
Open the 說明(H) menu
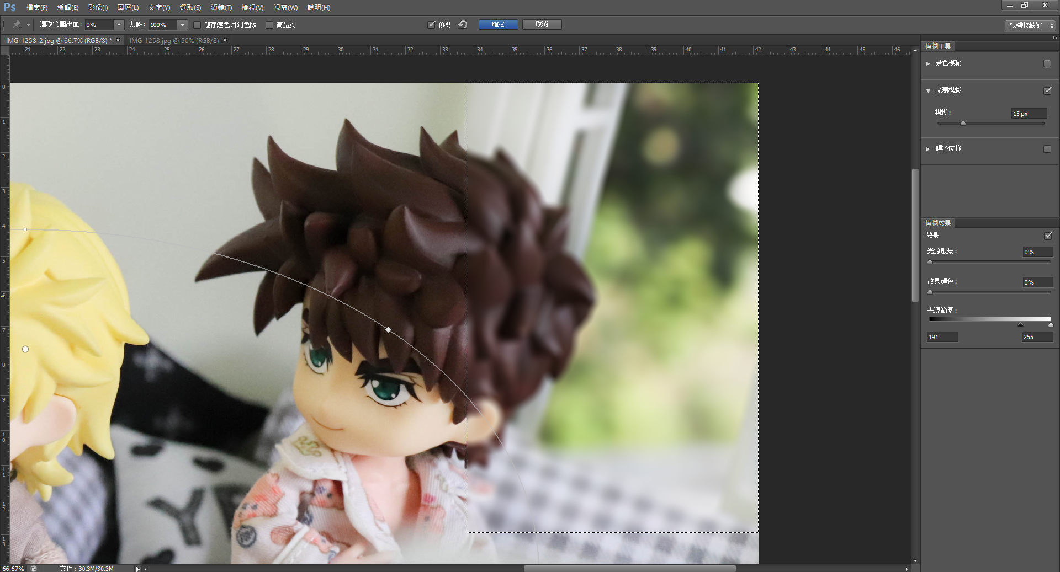(x=319, y=8)
